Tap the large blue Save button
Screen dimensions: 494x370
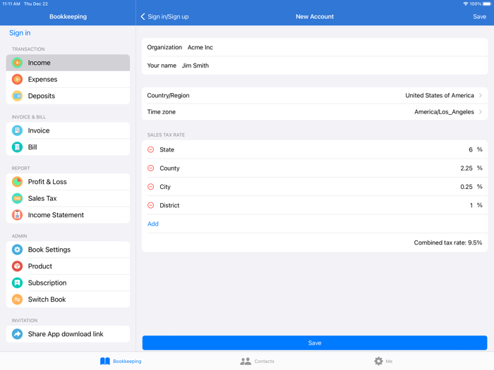[x=315, y=343]
